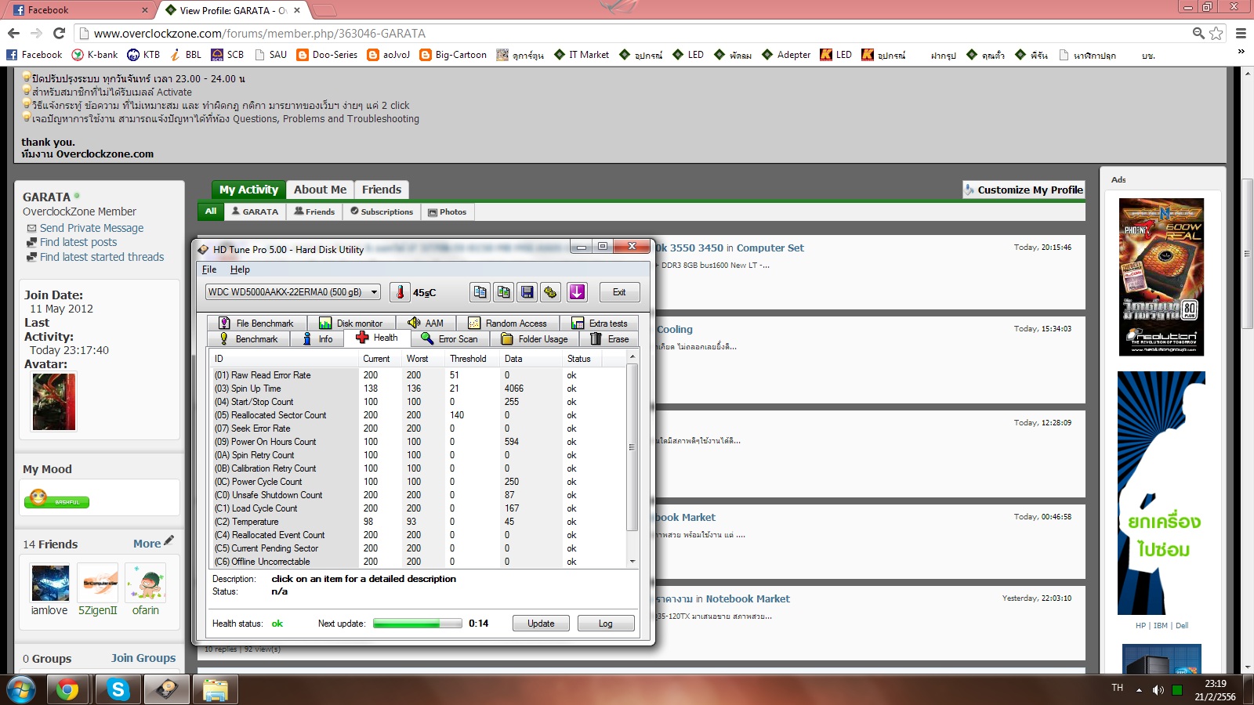Click the magnifier zoom icon in the address bar
Screen dimensions: 1254x705
[x=1198, y=33]
